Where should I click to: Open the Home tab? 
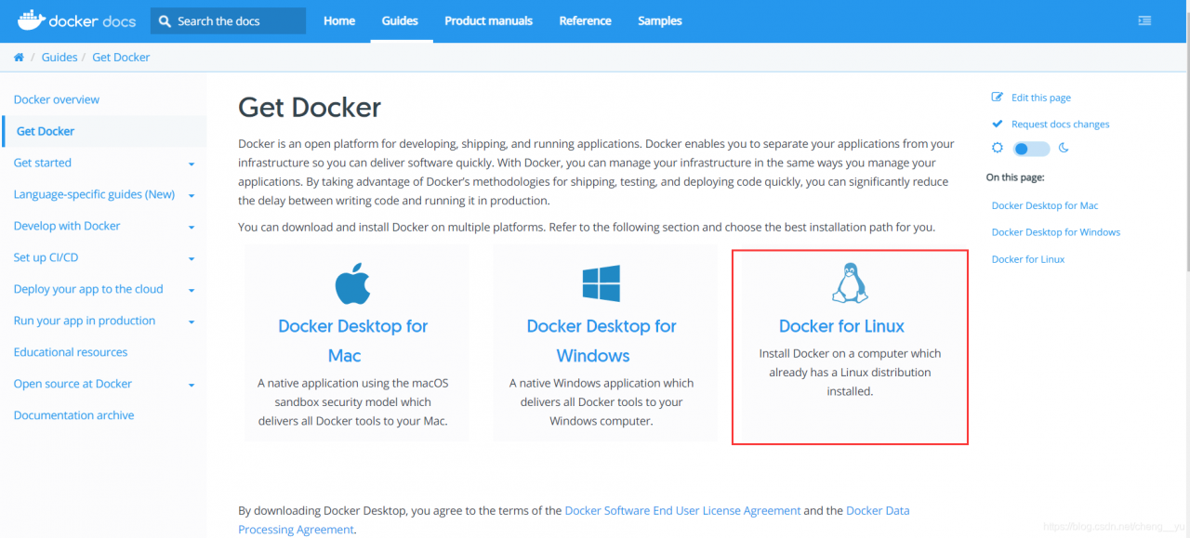coord(339,20)
